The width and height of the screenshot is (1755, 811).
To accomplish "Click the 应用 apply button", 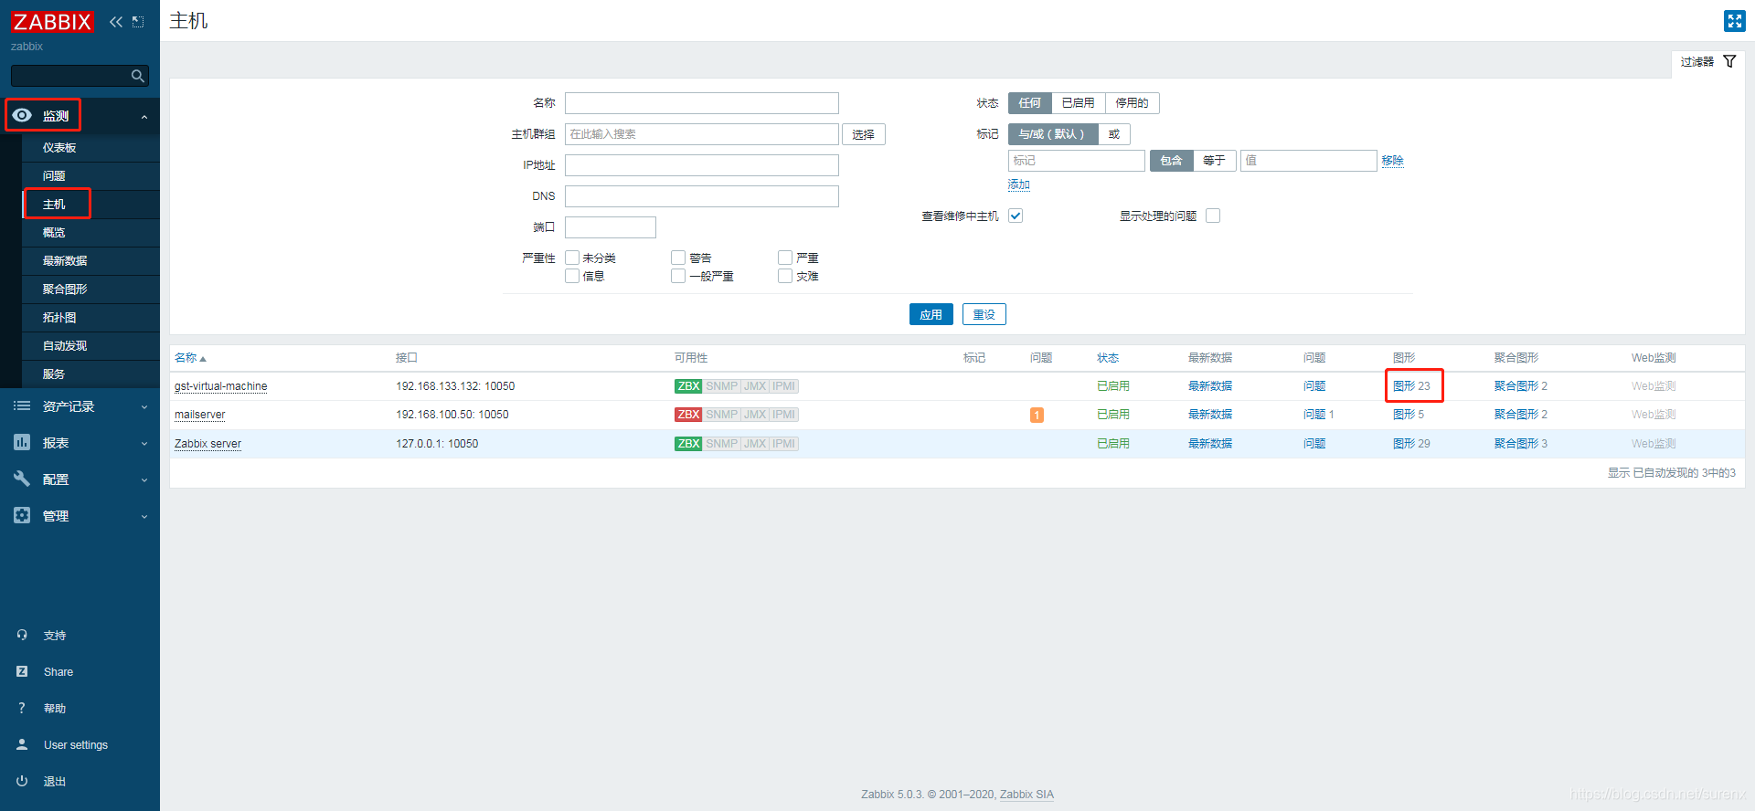I will click(x=931, y=314).
